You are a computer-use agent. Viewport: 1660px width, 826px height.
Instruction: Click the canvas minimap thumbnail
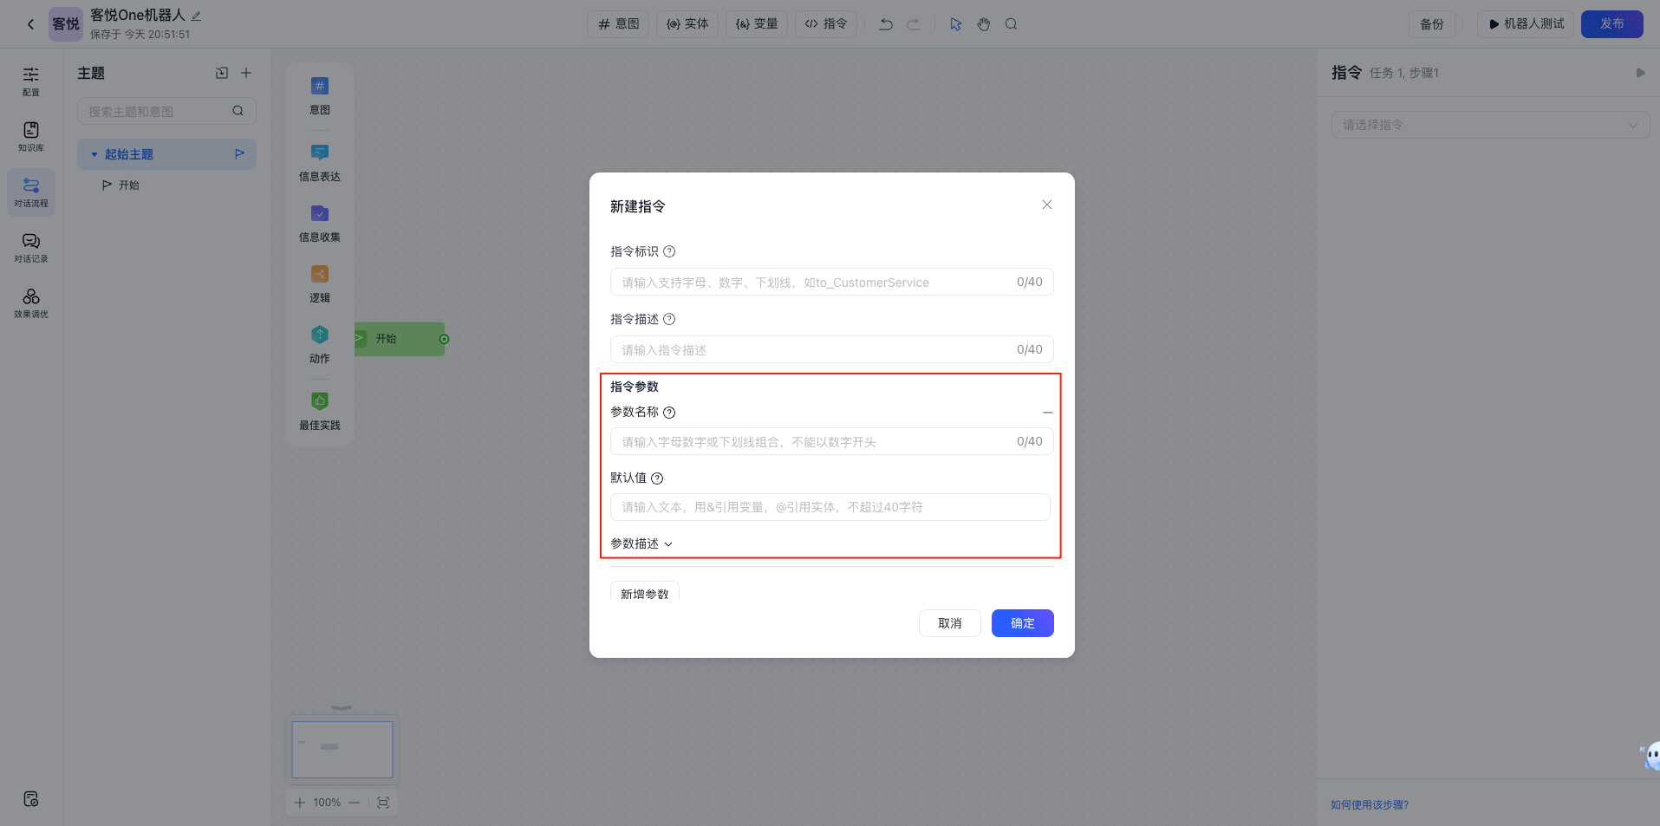(342, 750)
